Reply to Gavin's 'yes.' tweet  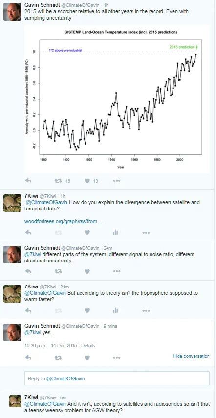(x=28, y=358)
